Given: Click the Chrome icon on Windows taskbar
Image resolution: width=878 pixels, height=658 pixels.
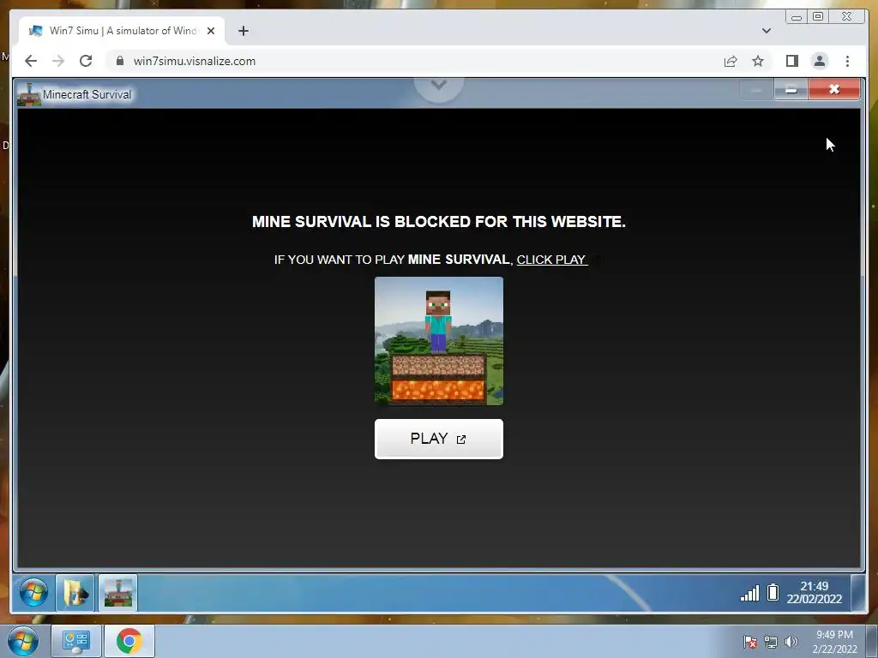Looking at the screenshot, I should pyautogui.click(x=129, y=641).
